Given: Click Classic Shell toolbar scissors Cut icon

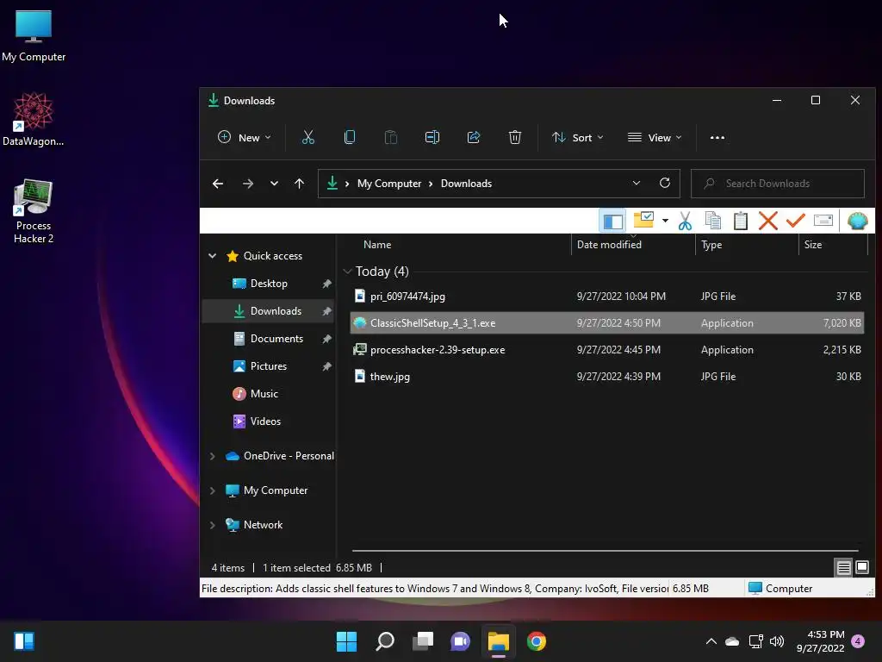Looking at the screenshot, I should (685, 221).
